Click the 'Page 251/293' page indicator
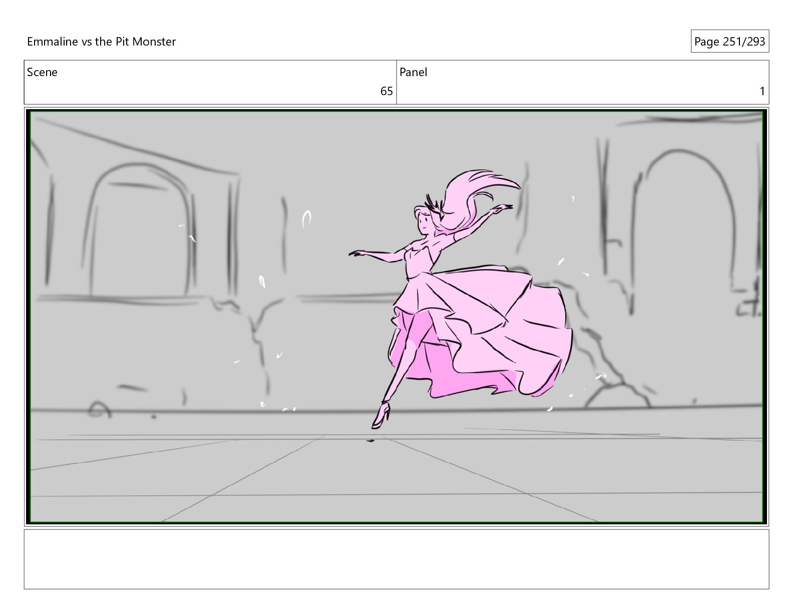The image size is (793, 613). [729, 42]
